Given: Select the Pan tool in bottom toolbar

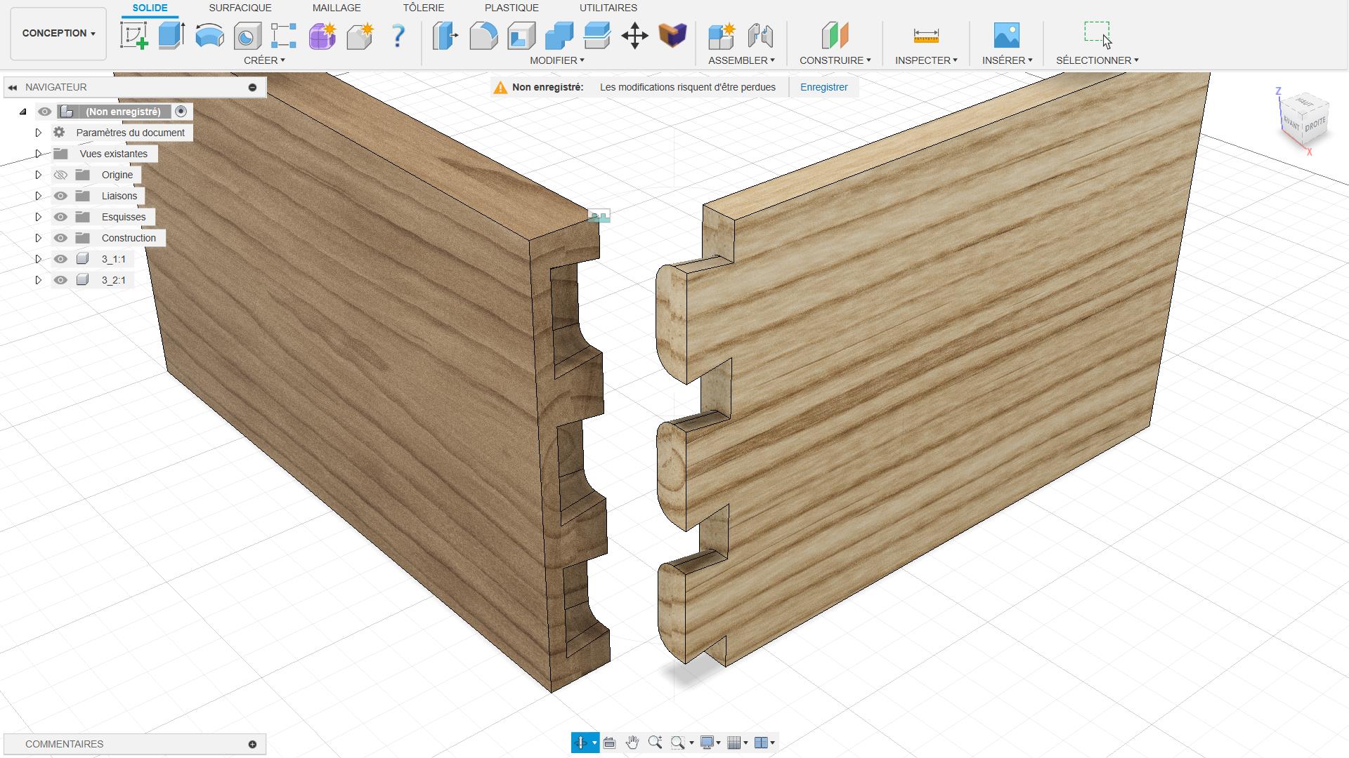Looking at the screenshot, I should tap(632, 743).
